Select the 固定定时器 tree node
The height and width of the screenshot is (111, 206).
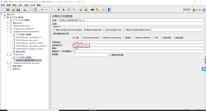(x=20, y=52)
